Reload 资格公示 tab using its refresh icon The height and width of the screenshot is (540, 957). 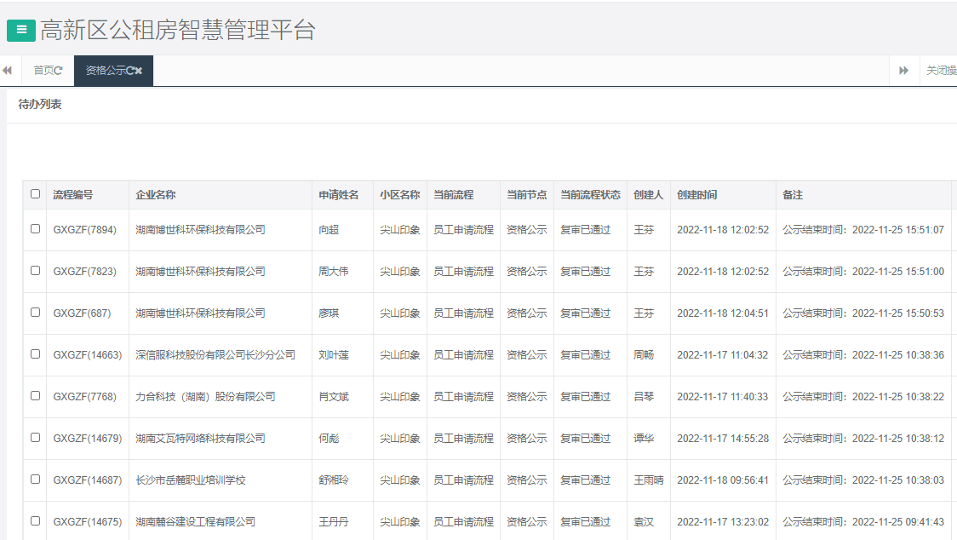pos(128,72)
